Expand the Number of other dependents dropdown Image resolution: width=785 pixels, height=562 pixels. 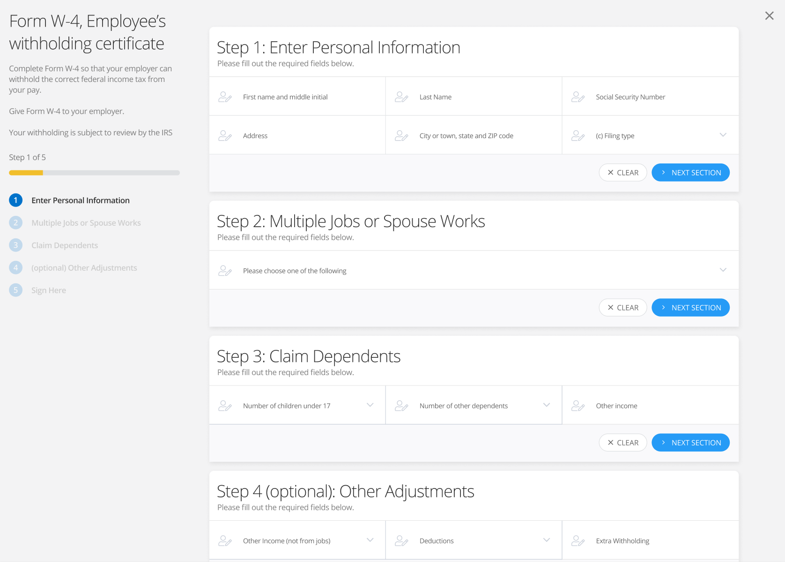[x=546, y=405]
